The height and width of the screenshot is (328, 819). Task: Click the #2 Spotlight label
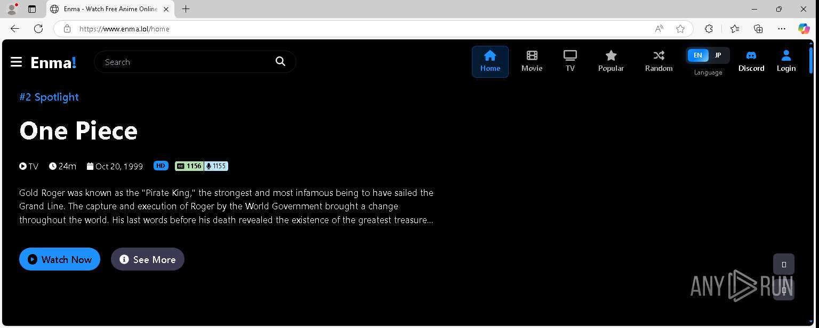49,97
